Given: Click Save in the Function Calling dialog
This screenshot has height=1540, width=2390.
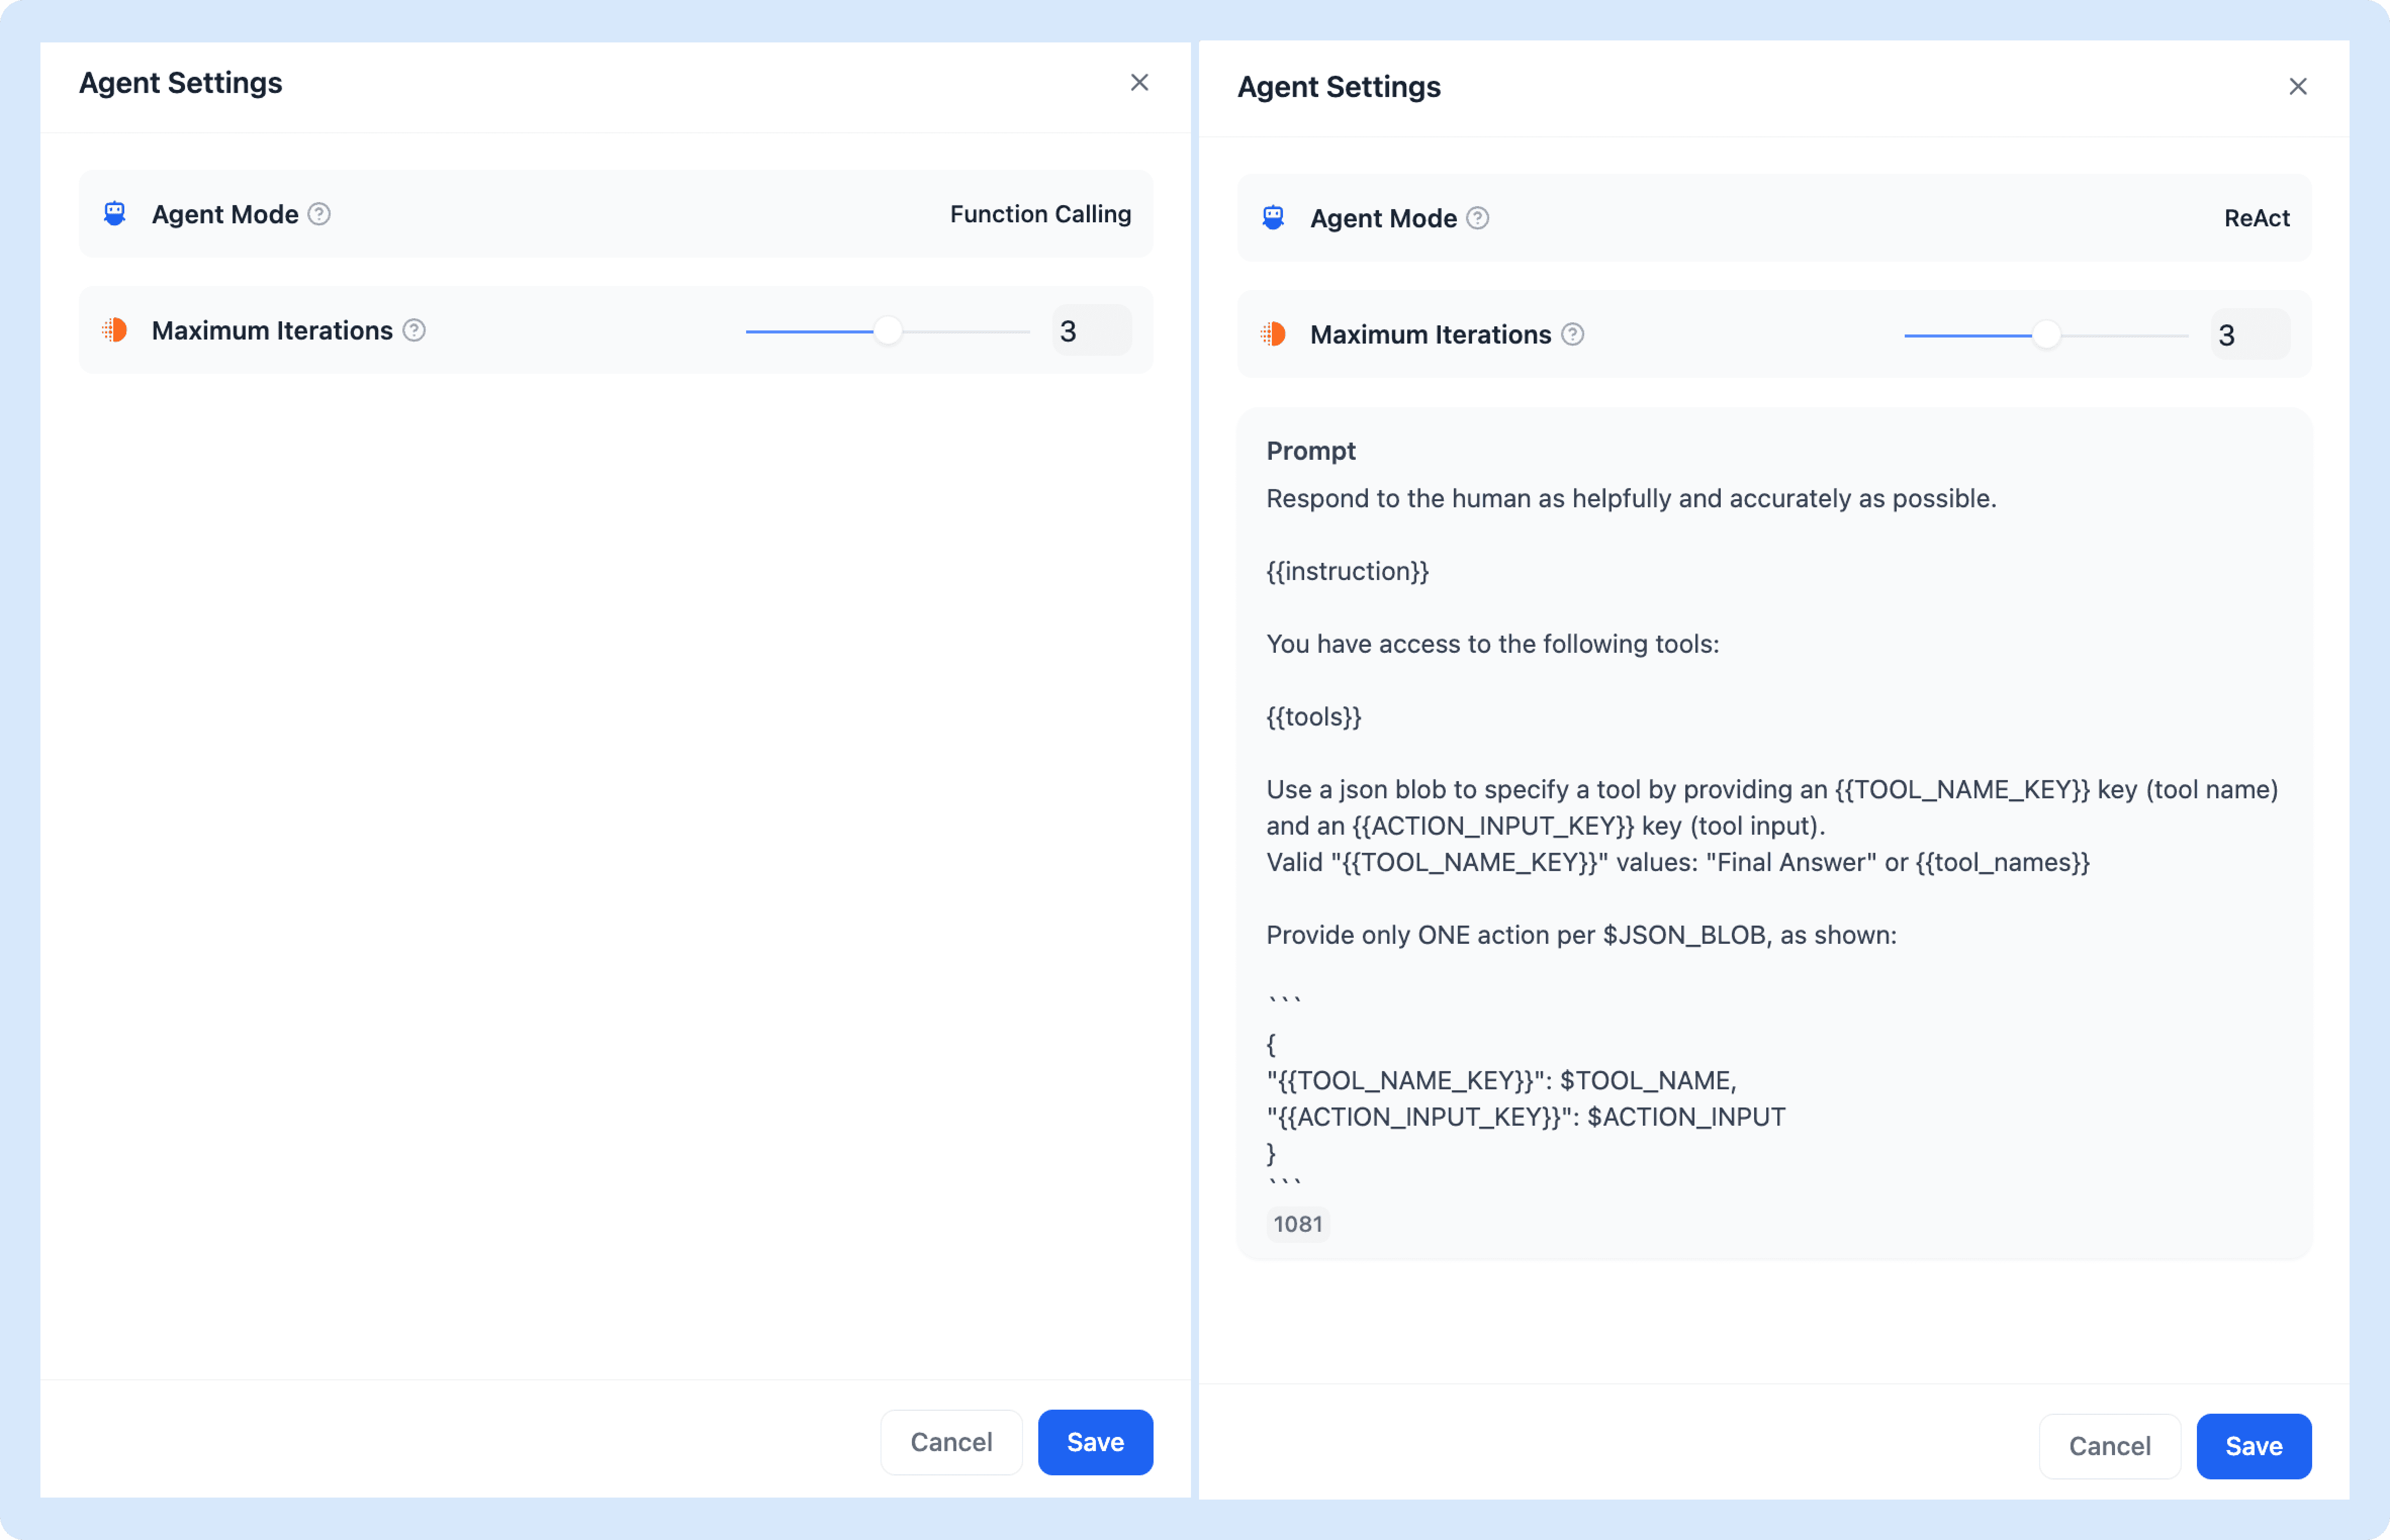Looking at the screenshot, I should (1095, 1442).
